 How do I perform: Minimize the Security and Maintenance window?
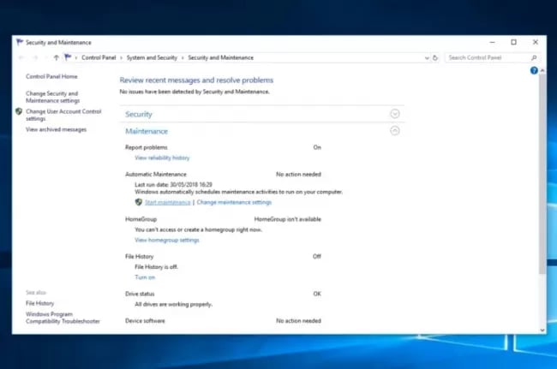[492, 42]
